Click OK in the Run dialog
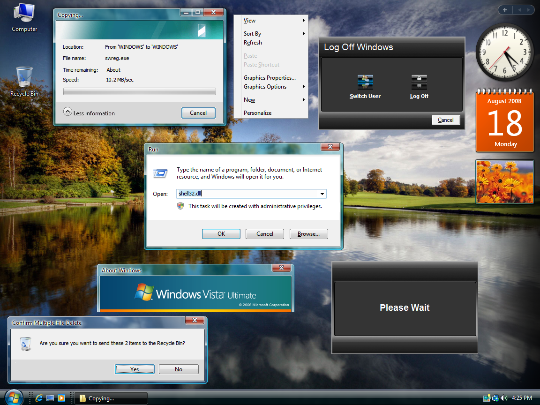The image size is (540, 405). click(x=221, y=233)
